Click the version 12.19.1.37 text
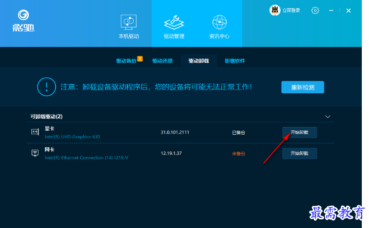The image size is (369, 228). pyautogui.click(x=171, y=153)
